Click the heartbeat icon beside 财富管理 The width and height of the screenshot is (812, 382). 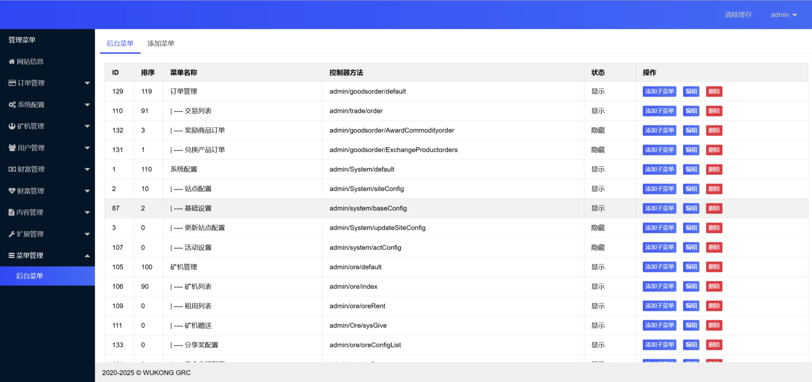point(12,191)
